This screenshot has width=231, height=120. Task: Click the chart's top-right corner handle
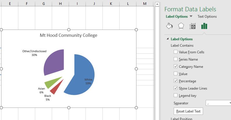(136, 30)
